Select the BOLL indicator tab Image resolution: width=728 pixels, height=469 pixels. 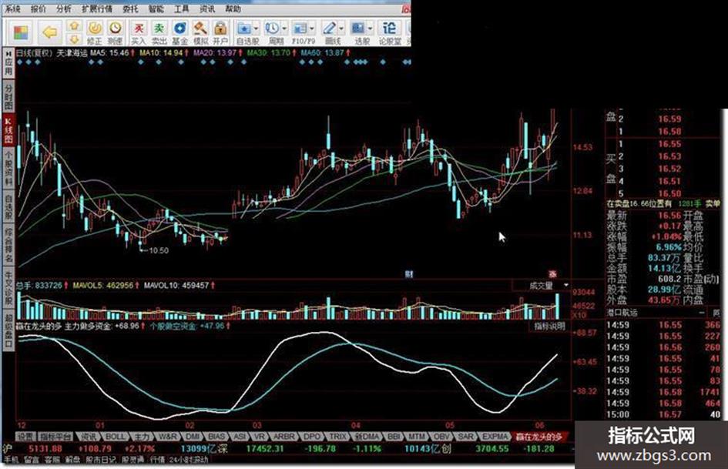click(115, 437)
